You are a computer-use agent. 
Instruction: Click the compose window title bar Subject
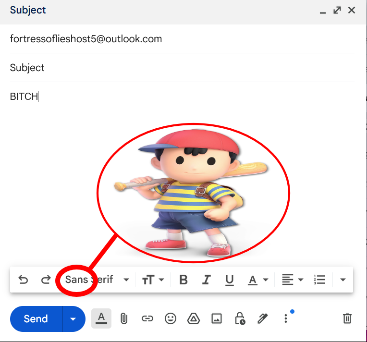[28, 10]
